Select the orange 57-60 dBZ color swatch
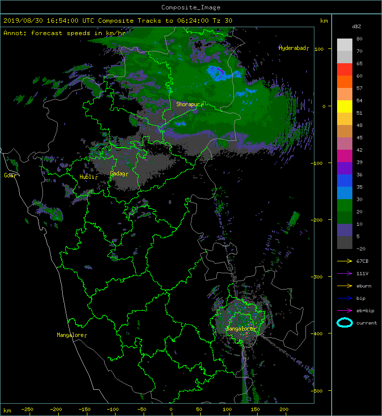The image size is (382, 416). coord(344,82)
